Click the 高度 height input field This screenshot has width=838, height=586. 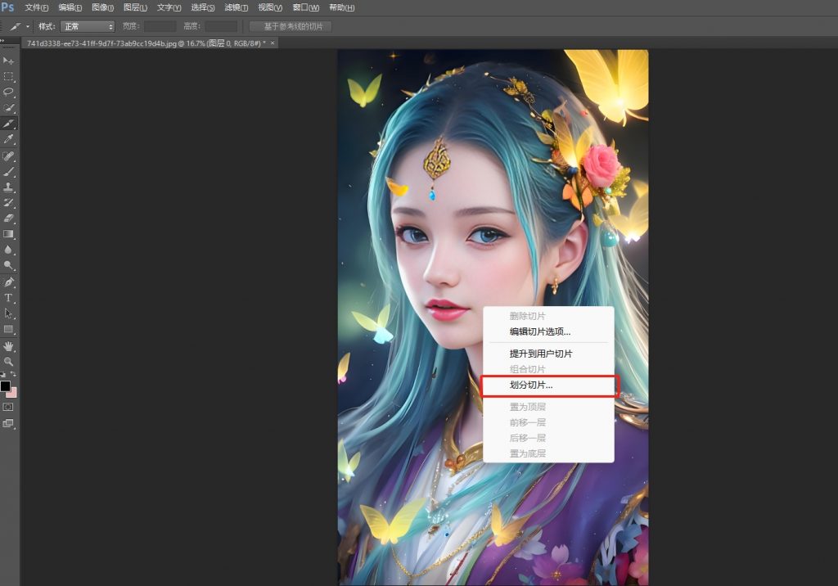coord(221,26)
